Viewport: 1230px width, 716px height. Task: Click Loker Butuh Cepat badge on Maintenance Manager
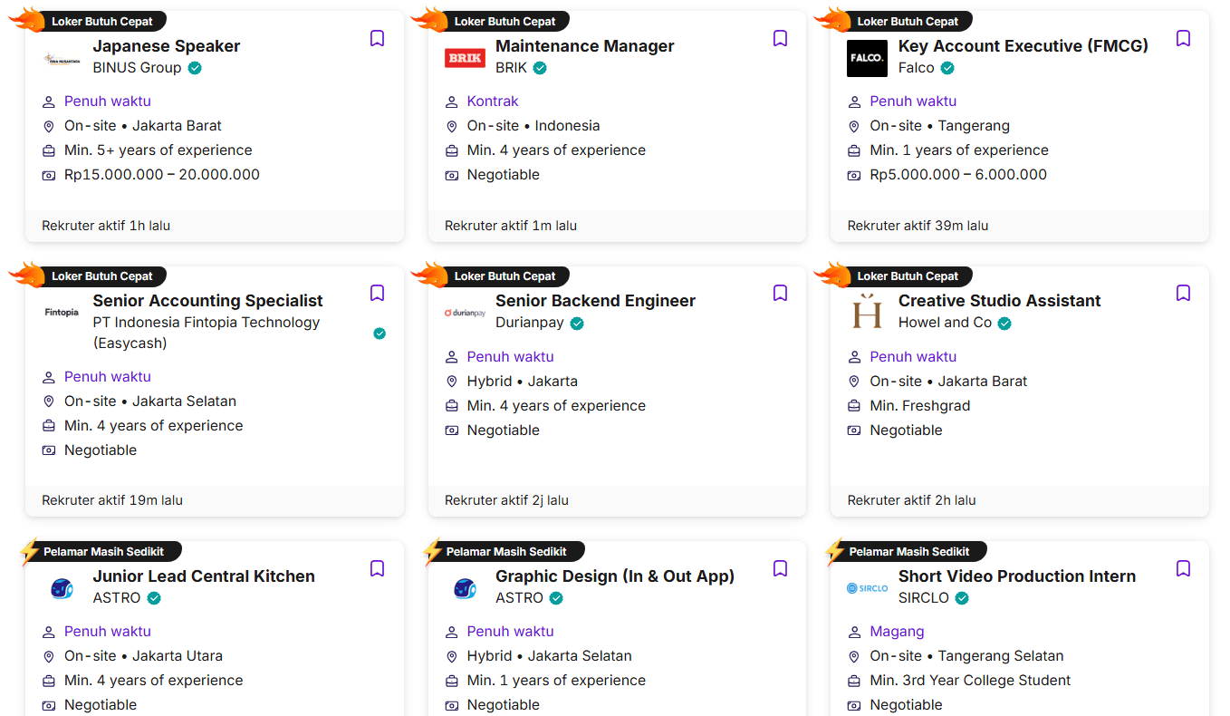click(504, 21)
